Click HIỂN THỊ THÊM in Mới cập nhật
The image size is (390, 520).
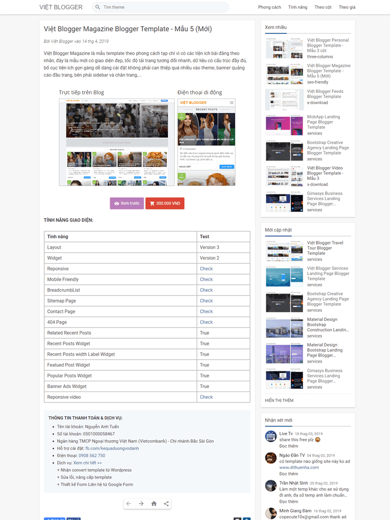pyautogui.click(x=279, y=400)
